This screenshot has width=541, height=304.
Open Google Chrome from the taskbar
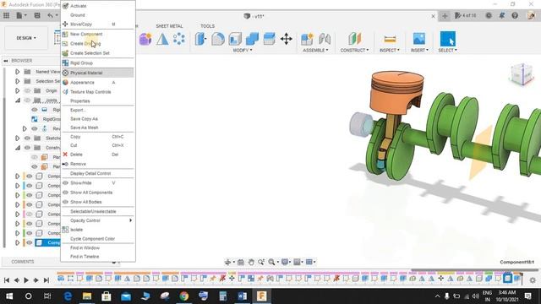[184, 296]
